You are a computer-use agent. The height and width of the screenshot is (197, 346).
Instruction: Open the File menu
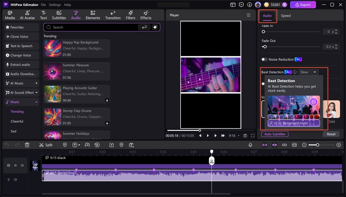(x=43, y=5)
